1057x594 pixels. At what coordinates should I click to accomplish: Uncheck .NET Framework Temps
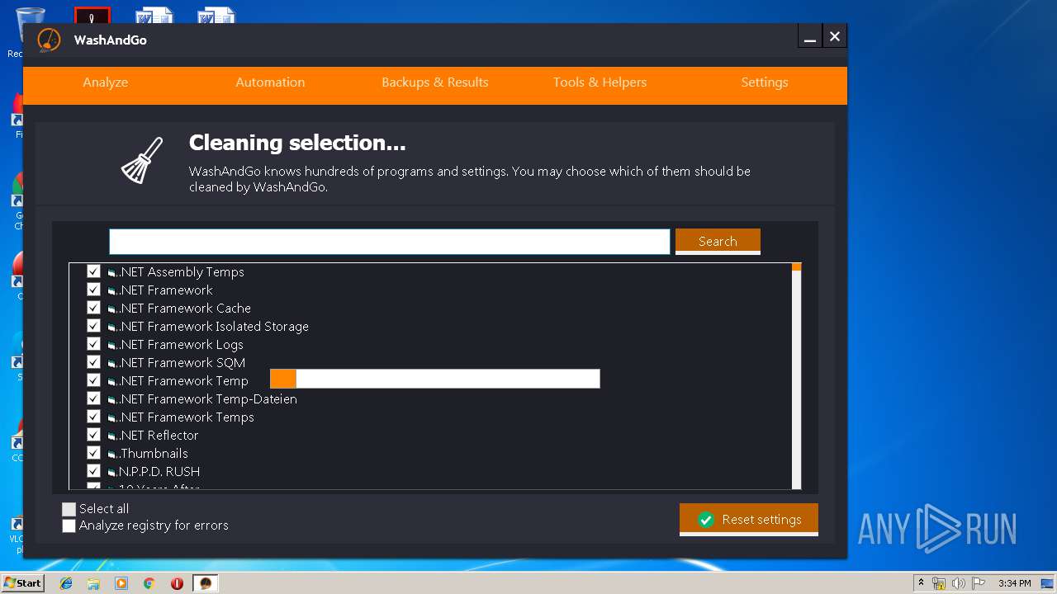(93, 417)
